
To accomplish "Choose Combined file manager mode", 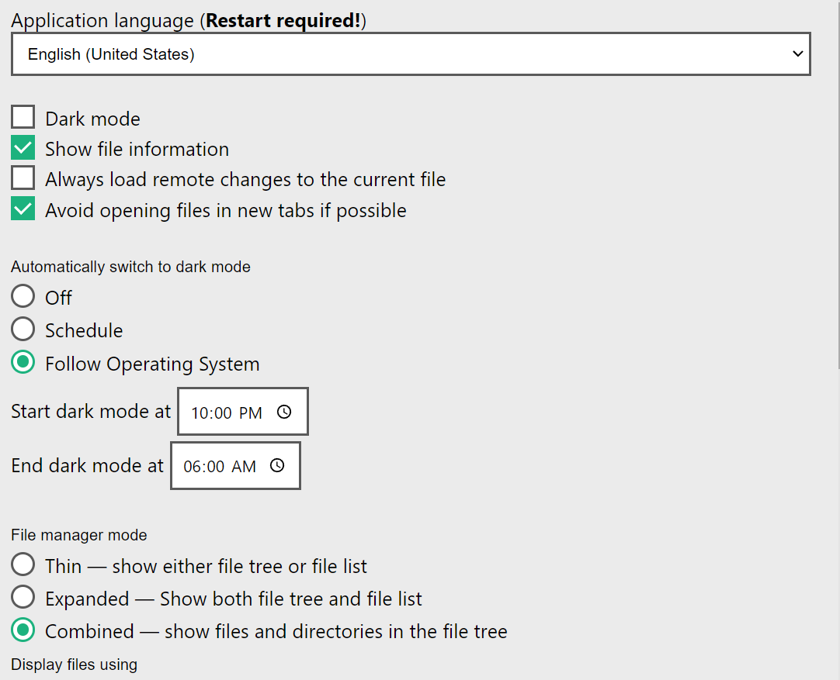I will tap(23, 630).
